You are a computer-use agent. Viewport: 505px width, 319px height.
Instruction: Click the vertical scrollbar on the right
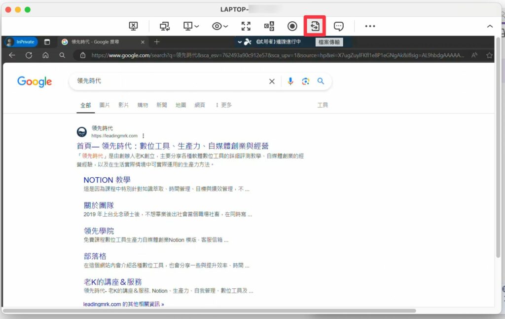pos(498,148)
